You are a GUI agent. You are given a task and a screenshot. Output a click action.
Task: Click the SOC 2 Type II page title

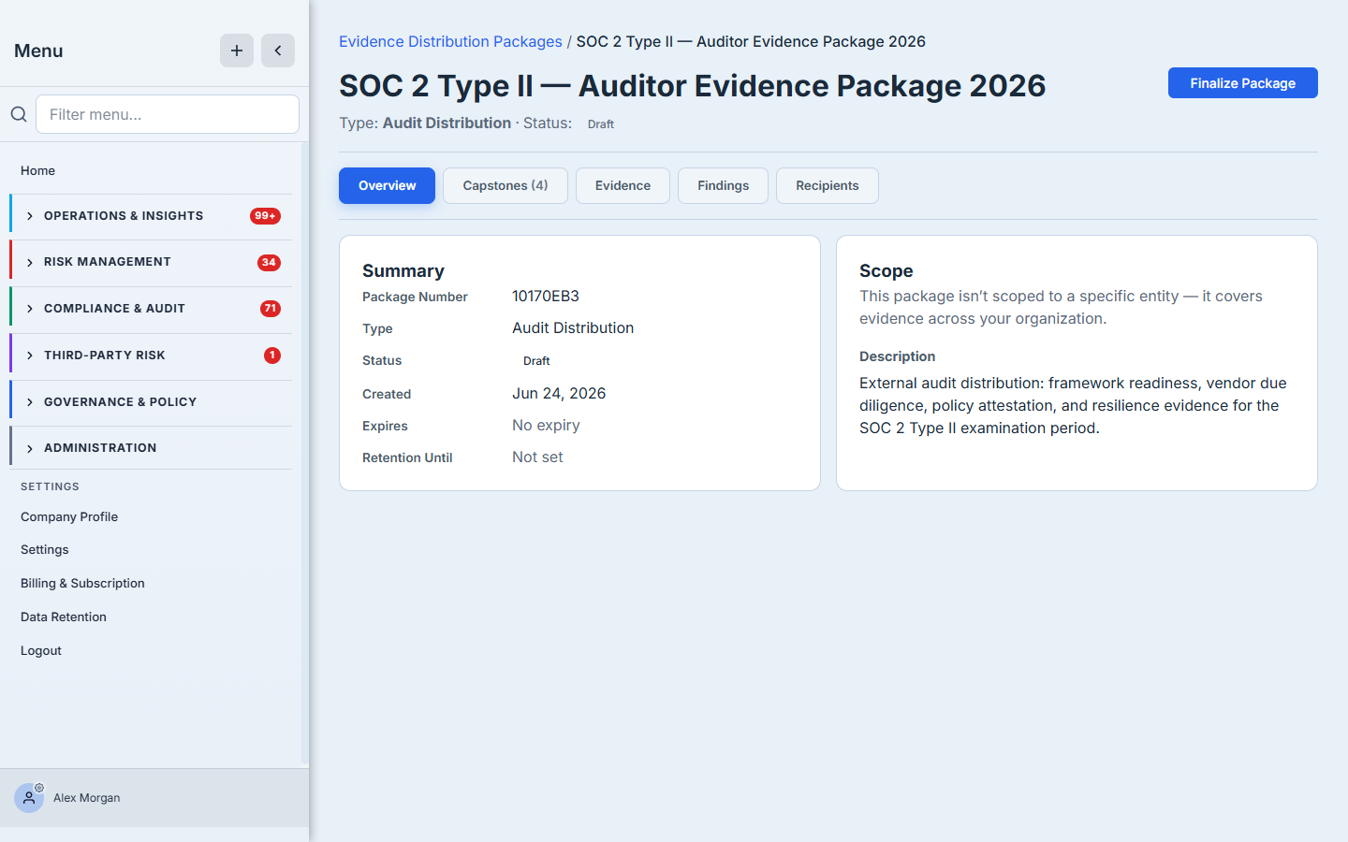[x=693, y=86]
